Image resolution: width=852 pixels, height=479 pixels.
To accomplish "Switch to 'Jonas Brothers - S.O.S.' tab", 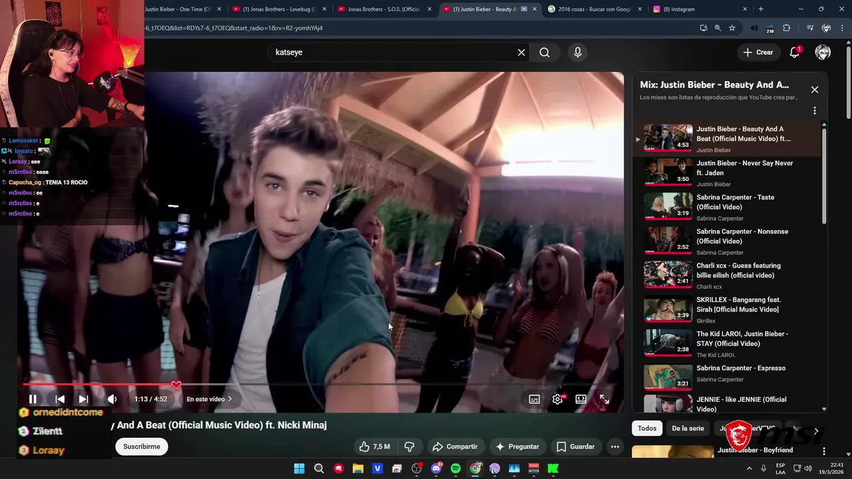I will pos(385,9).
